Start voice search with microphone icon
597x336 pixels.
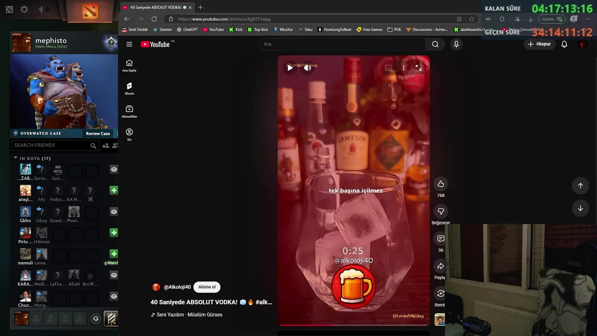pyautogui.click(x=456, y=44)
